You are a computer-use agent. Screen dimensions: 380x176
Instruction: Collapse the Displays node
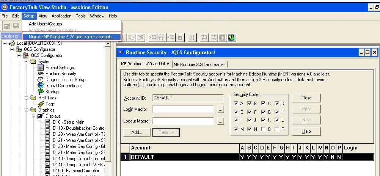34,116
